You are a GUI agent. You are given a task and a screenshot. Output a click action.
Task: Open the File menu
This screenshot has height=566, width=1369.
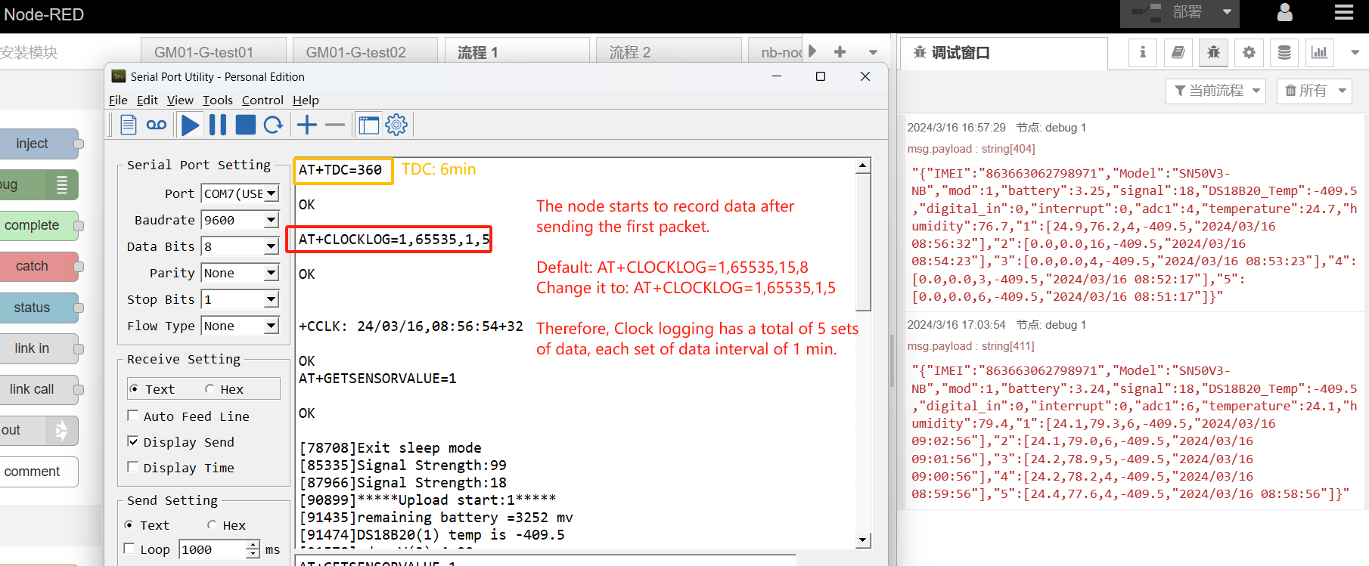[x=118, y=100]
